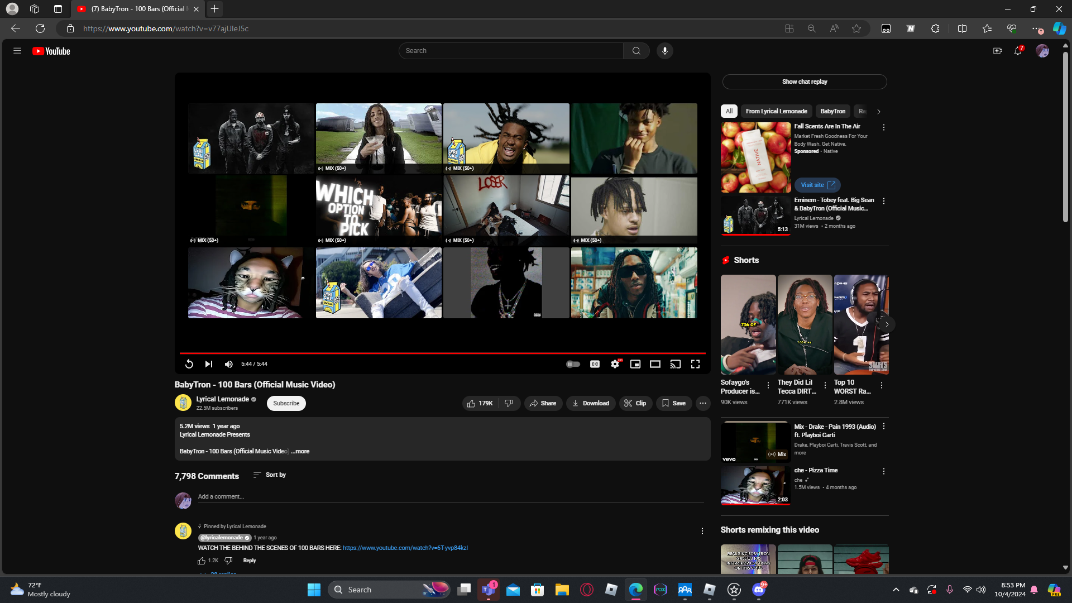This screenshot has width=1072, height=603.
Task: Select the From Lyrical Lemonade chip
Action: pyautogui.click(x=777, y=111)
